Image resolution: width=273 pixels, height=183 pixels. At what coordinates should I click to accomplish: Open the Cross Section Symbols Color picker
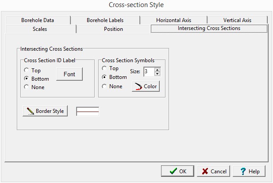click(x=146, y=86)
